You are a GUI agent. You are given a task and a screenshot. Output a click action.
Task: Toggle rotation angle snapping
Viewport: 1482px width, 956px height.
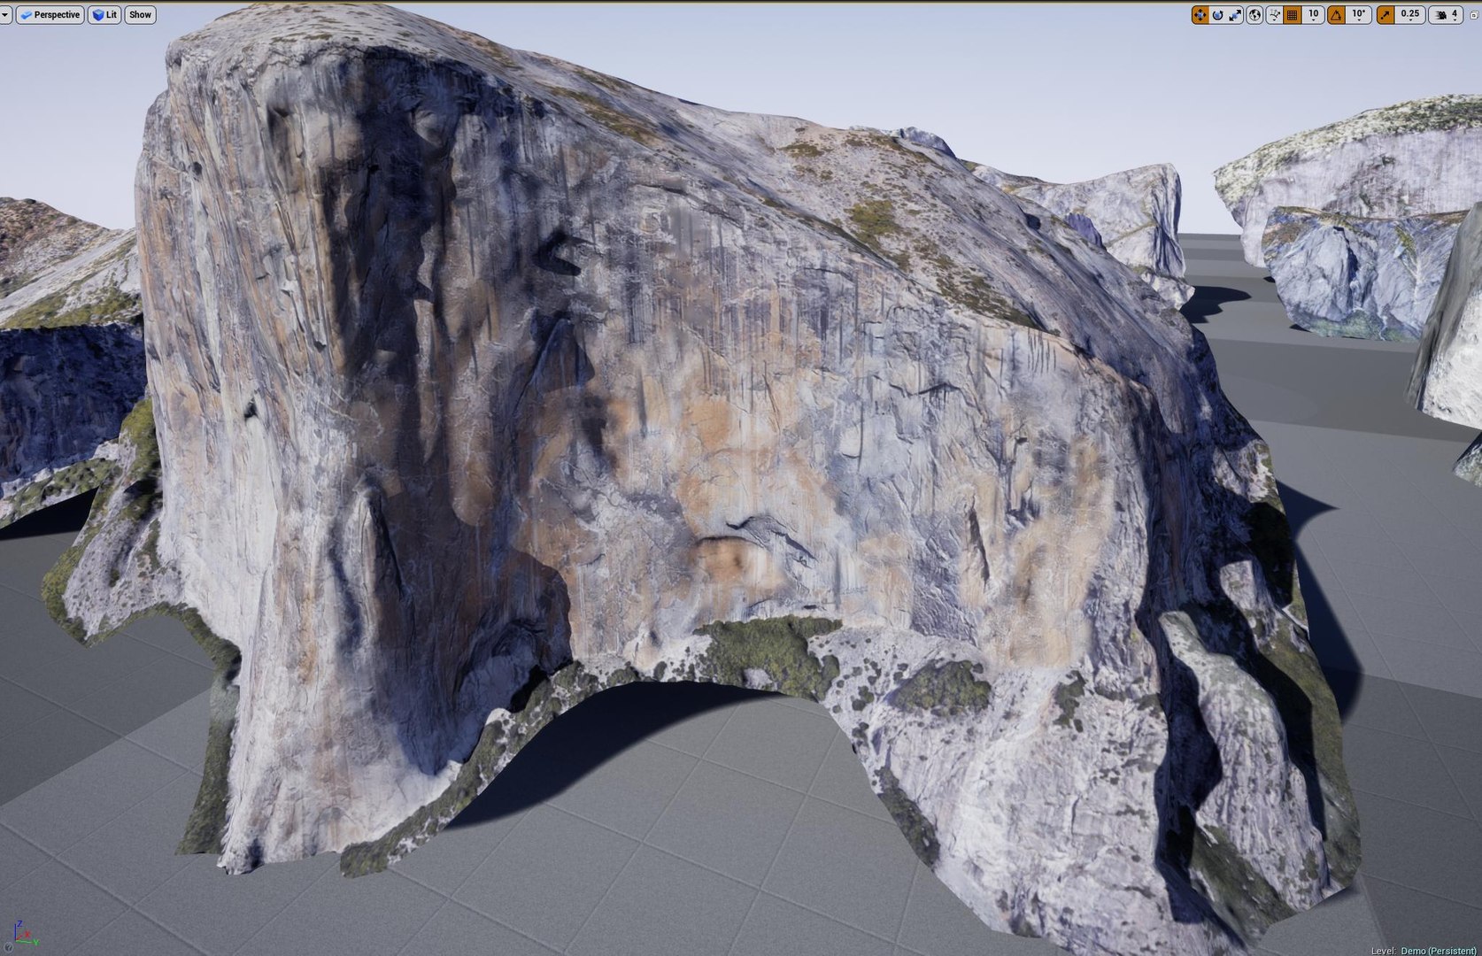point(1336,15)
